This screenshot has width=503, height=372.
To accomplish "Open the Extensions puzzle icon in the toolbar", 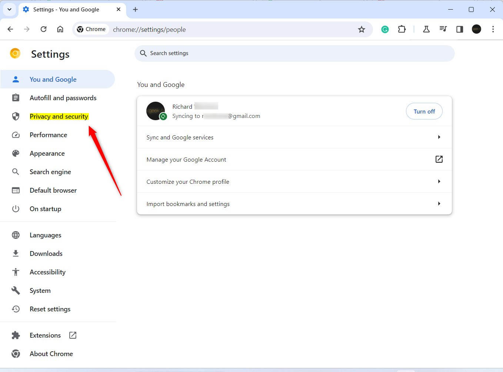I will pos(402,29).
